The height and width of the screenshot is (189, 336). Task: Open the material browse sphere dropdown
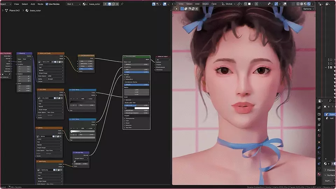pyautogui.click(x=85, y=4)
